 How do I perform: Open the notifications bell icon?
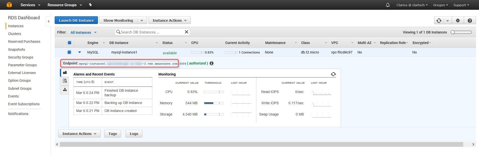[388, 5]
